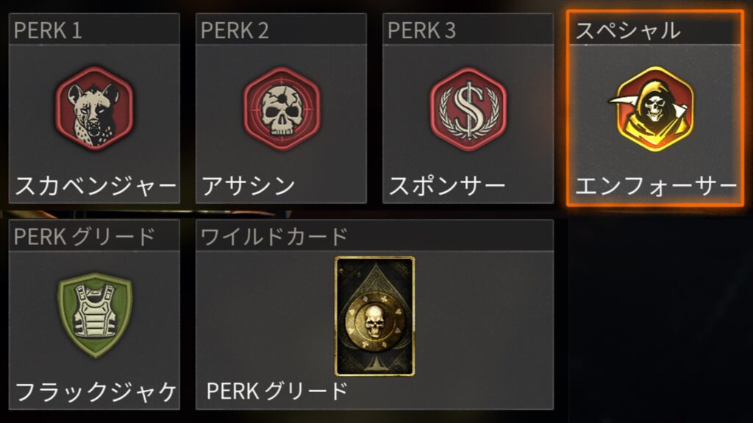Click the PERK グリード wildcard name label
753x423 pixels.
coord(276,391)
